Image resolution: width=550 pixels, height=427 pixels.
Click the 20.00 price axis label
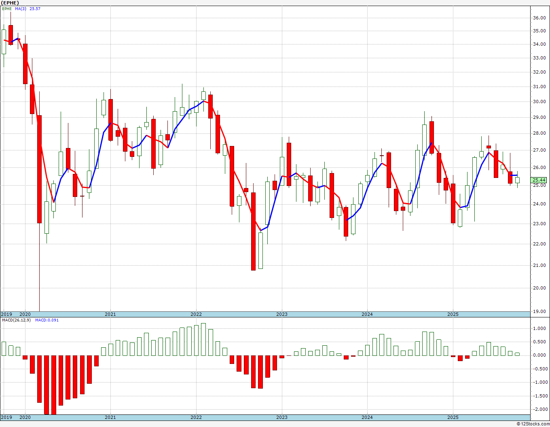coord(539,288)
